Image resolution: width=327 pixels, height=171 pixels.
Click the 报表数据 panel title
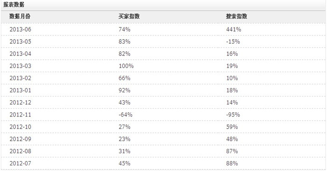tap(14, 5)
